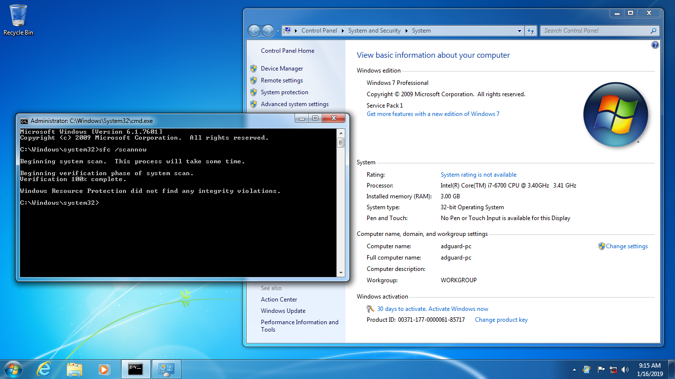Click the 32-bit Operating System value
This screenshot has height=379, width=675.
tap(472, 207)
